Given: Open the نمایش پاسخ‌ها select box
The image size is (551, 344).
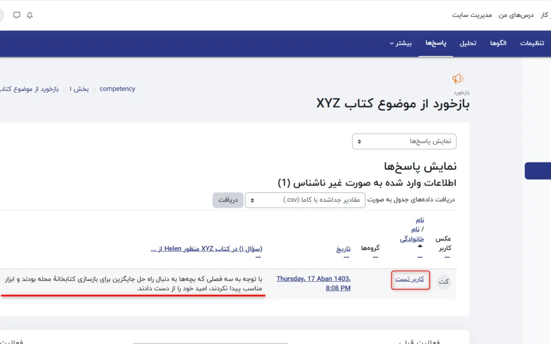Looking at the screenshot, I should pyautogui.click(x=404, y=141).
